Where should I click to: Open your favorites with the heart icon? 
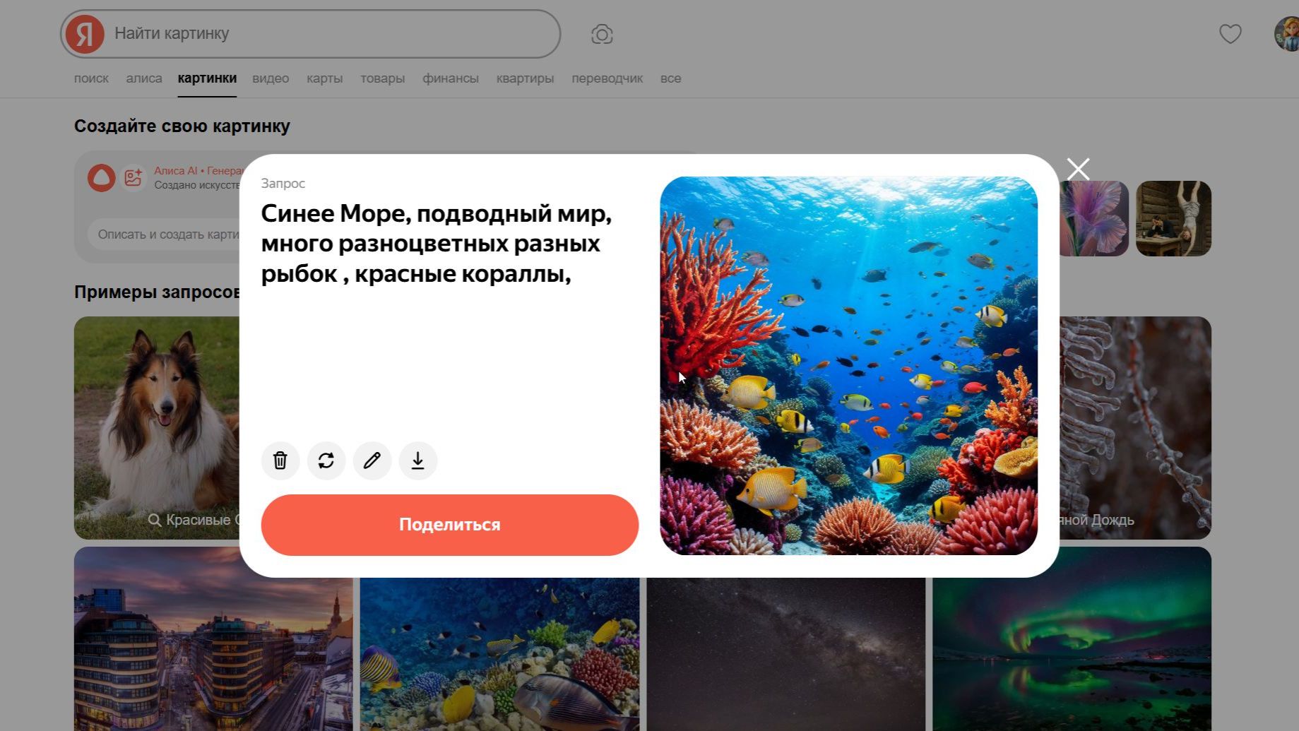[x=1230, y=33]
